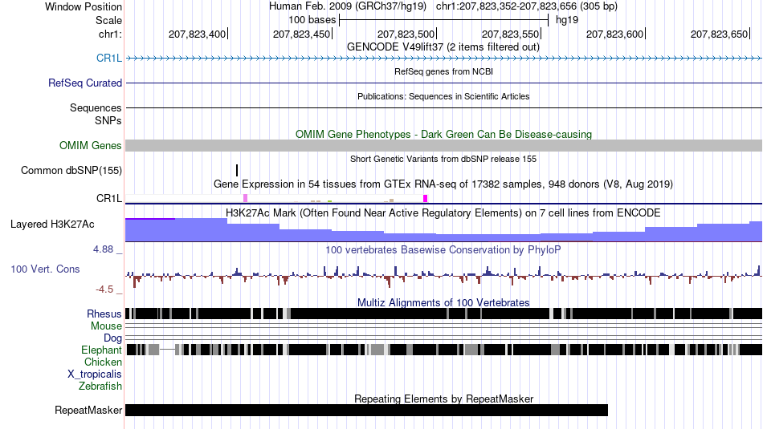Click the H3K27Ac blue signal histogram
The height and width of the screenshot is (429, 763).
click(443, 230)
